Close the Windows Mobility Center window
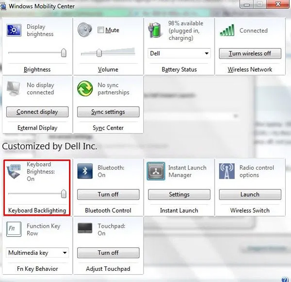 pyautogui.click(x=278, y=4)
